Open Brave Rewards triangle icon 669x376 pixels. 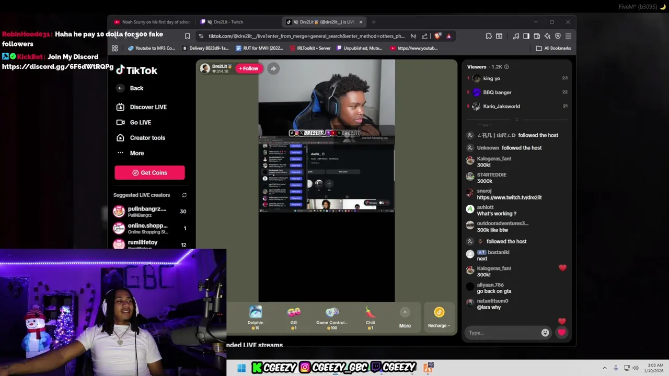(448, 36)
